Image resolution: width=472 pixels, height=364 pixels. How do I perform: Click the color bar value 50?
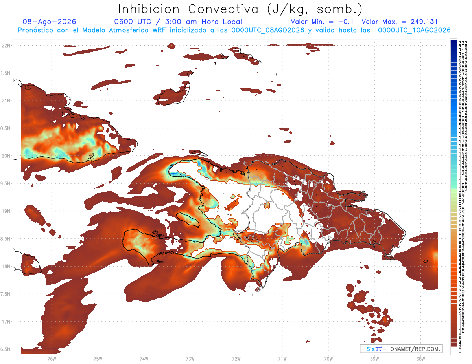(461, 252)
